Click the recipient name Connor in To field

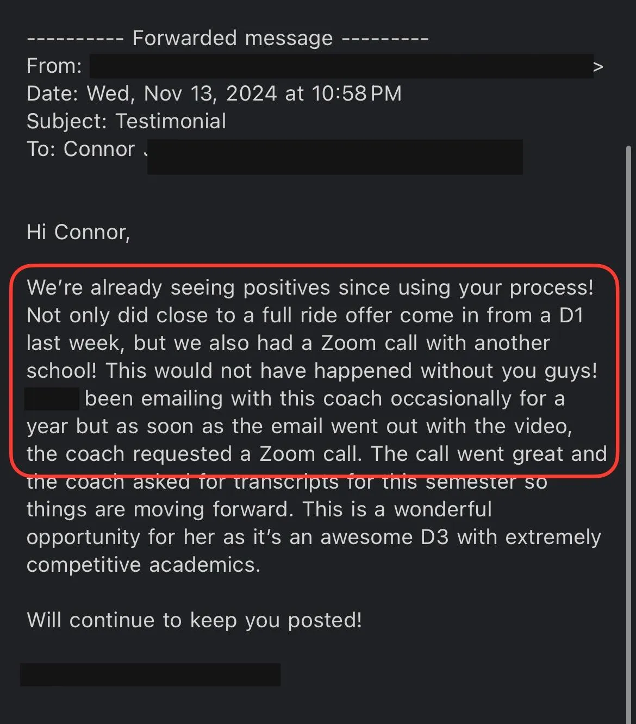99,149
